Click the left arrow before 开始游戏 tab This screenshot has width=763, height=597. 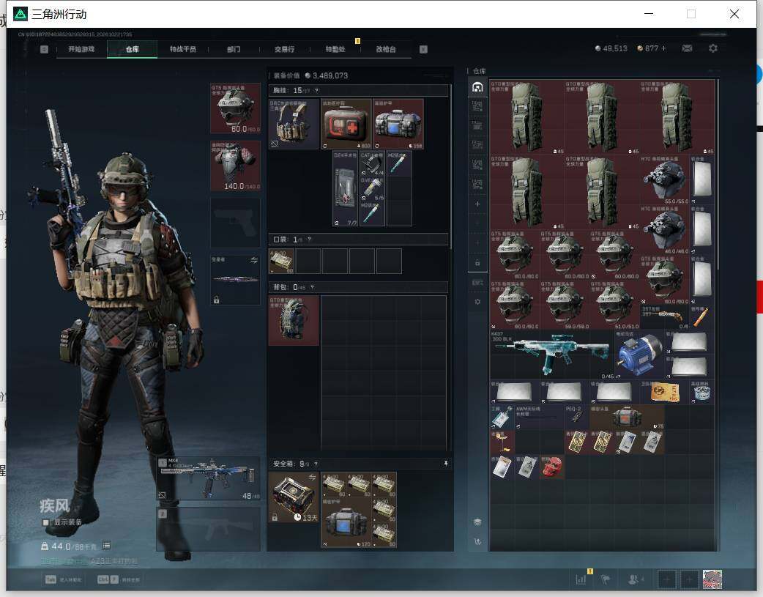click(x=44, y=49)
